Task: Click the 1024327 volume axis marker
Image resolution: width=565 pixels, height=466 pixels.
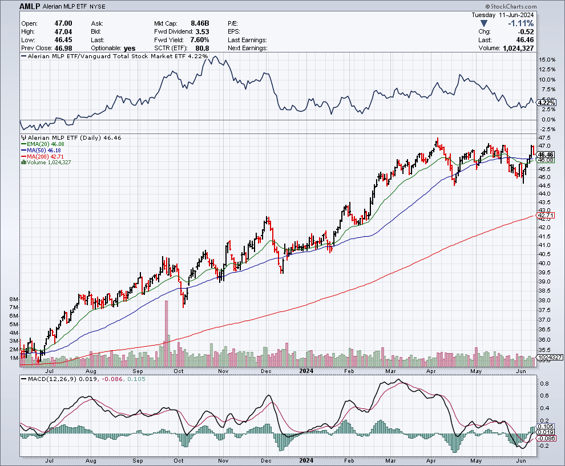Action: pyautogui.click(x=550, y=357)
